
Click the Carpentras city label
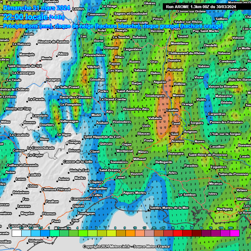pos(216,114)
